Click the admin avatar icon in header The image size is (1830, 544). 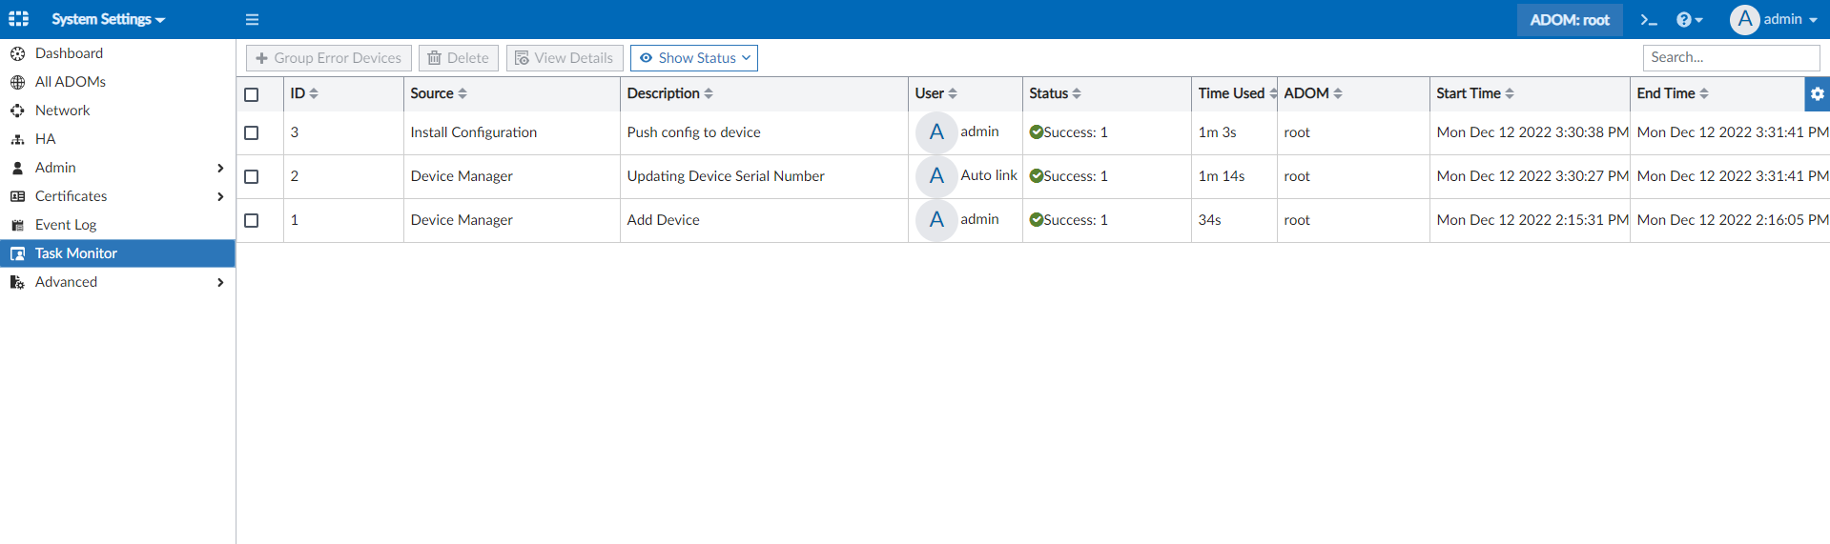coord(1744,19)
